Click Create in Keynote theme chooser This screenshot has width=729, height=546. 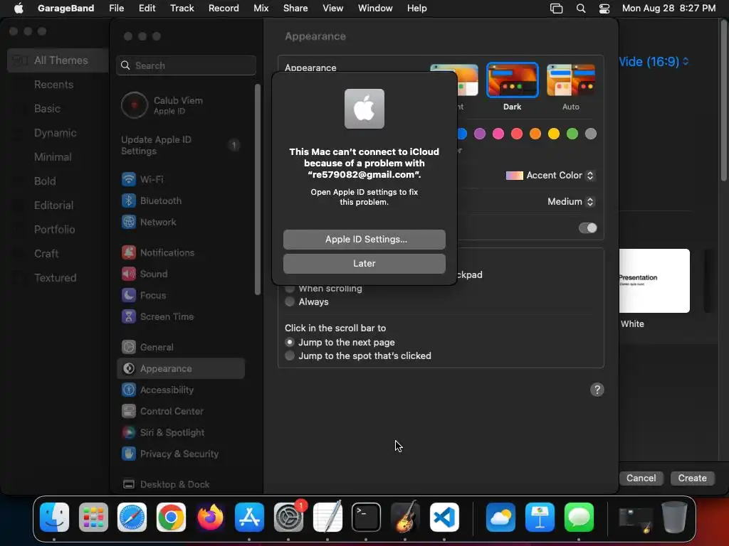click(692, 478)
